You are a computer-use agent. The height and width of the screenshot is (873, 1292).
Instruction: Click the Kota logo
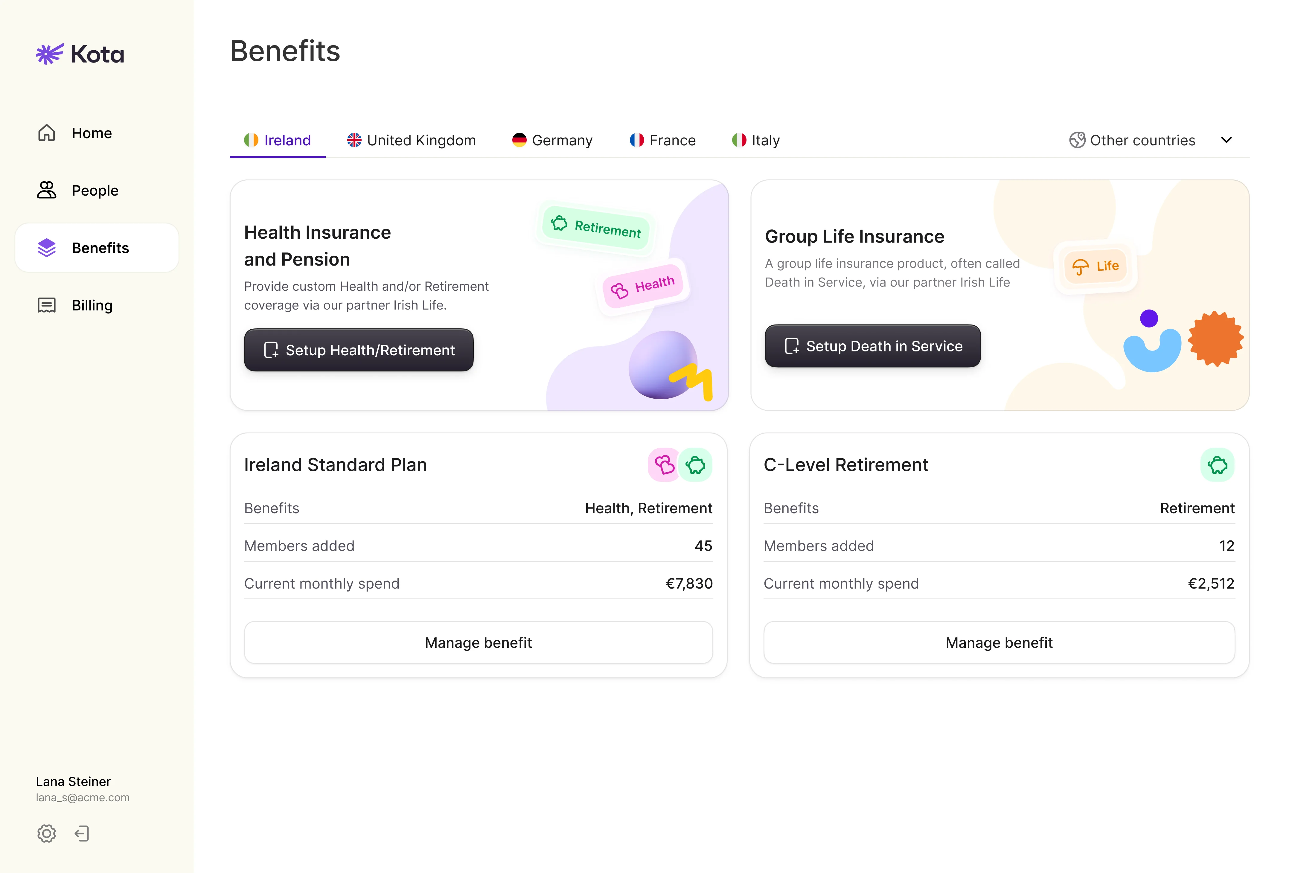80,54
